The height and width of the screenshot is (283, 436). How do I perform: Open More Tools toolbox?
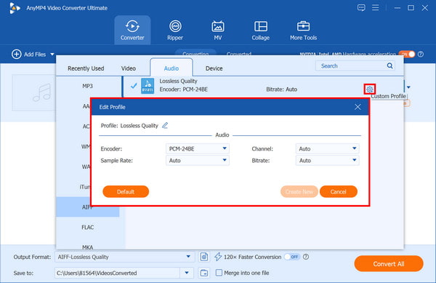pyautogui.click(x=303, y=30)
